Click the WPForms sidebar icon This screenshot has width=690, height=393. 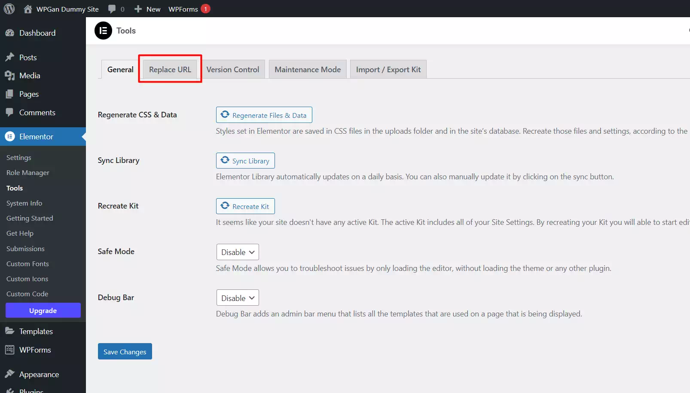9,350
